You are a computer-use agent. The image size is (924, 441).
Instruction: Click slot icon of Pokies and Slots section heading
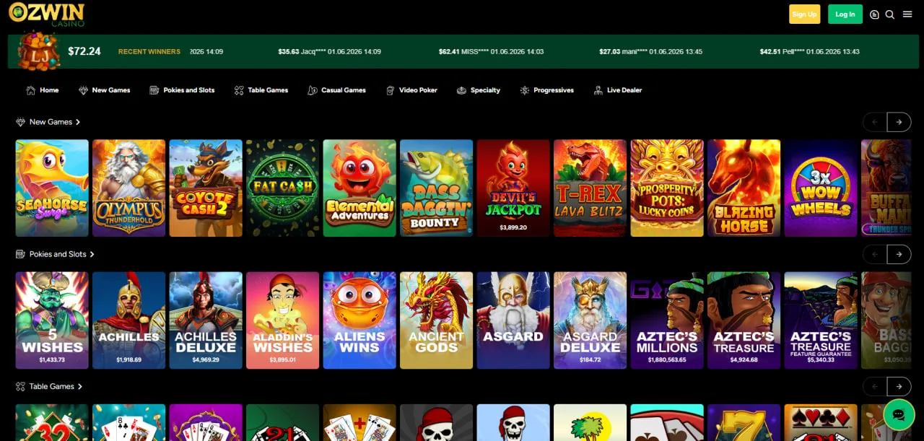click(20, 254)
